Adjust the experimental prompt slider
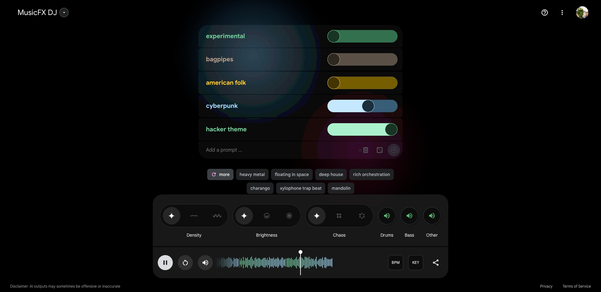The height and width of the screenshot is (292, 601). point(362,36)
